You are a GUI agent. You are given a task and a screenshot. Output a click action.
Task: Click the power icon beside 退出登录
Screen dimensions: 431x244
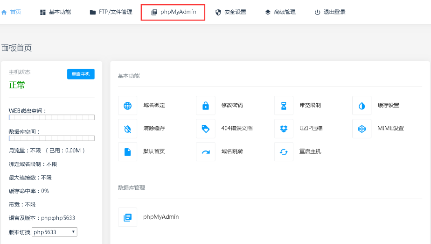317,12
